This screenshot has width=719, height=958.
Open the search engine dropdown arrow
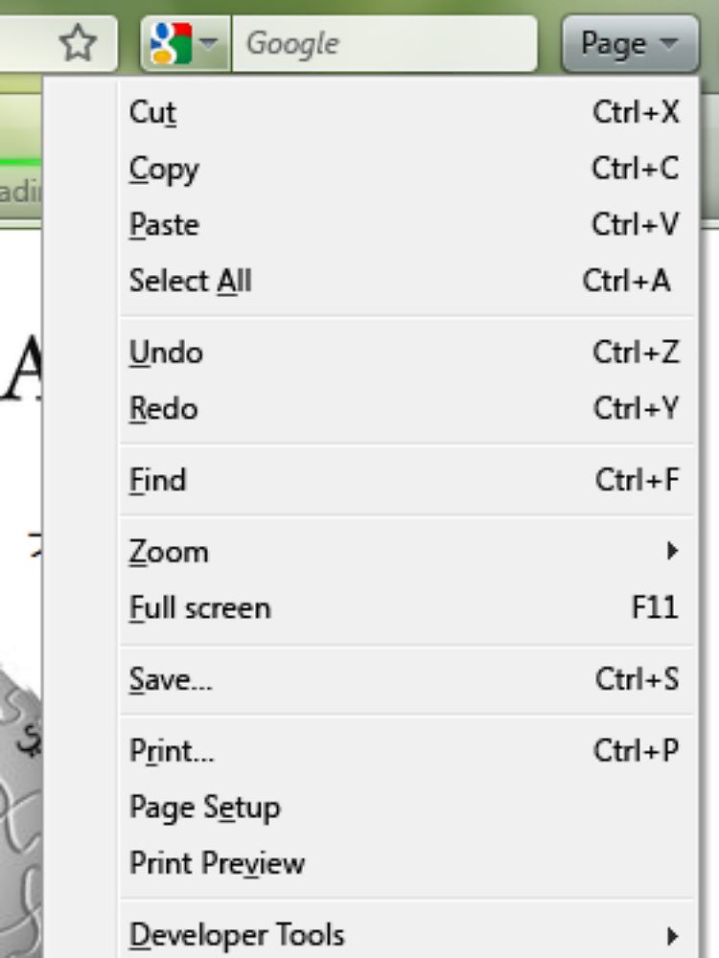pos(212,44)
